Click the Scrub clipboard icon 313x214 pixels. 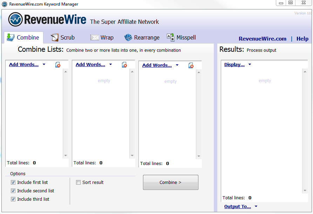point(54,37)
